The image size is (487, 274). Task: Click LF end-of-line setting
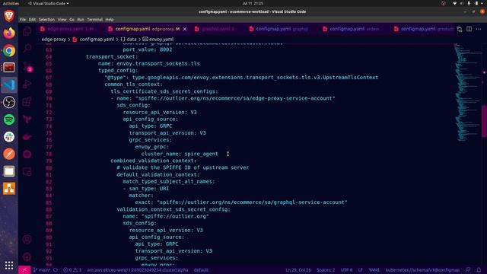[360, 270]
